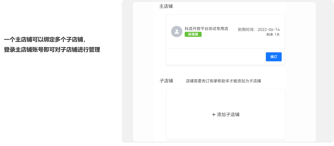Click the blue 续订 button
Viewport: 334px width, 146px height.
[273, 57]
